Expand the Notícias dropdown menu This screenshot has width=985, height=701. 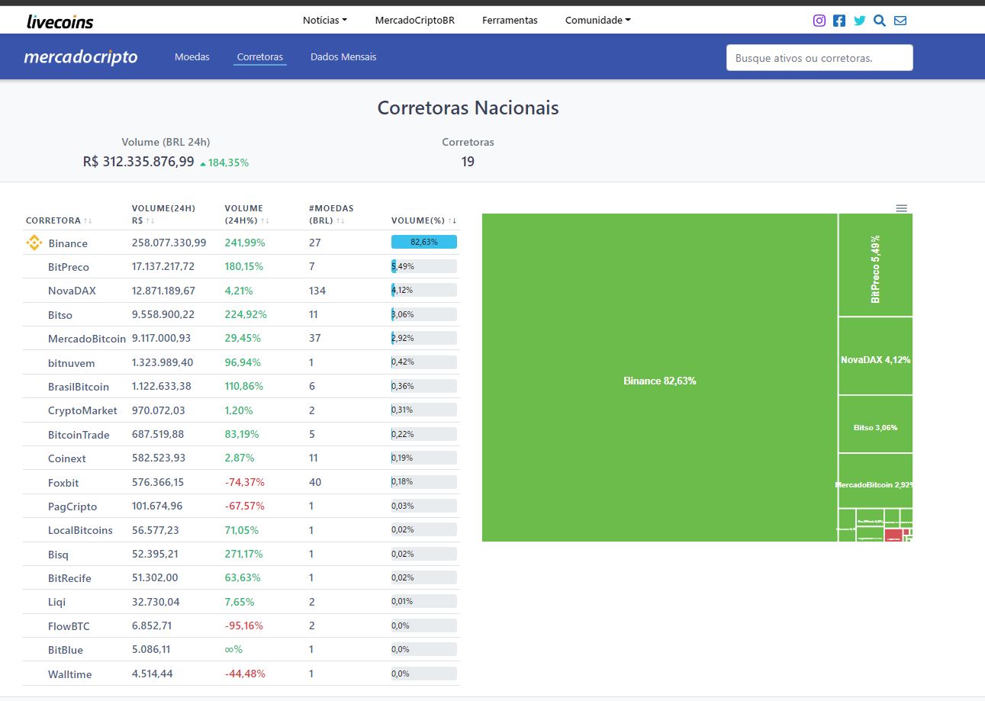325,21
